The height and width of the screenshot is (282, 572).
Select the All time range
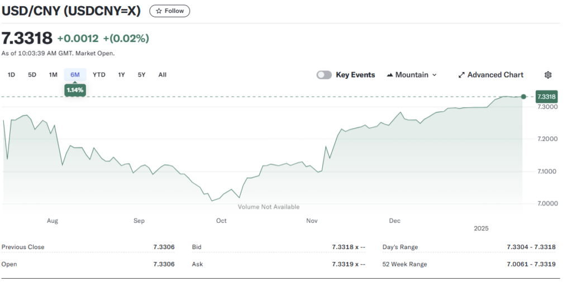(x=162, y=75)
